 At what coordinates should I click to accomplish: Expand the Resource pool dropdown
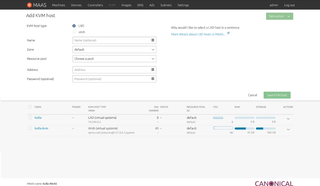coord(114,59)
